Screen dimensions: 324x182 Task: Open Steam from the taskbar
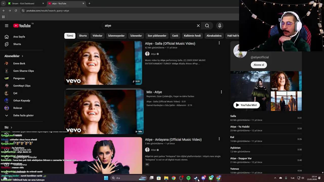[196, 178]
